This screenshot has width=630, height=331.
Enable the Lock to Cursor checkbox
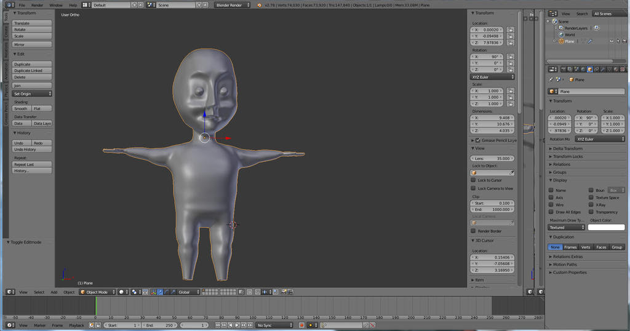[473, 180]
